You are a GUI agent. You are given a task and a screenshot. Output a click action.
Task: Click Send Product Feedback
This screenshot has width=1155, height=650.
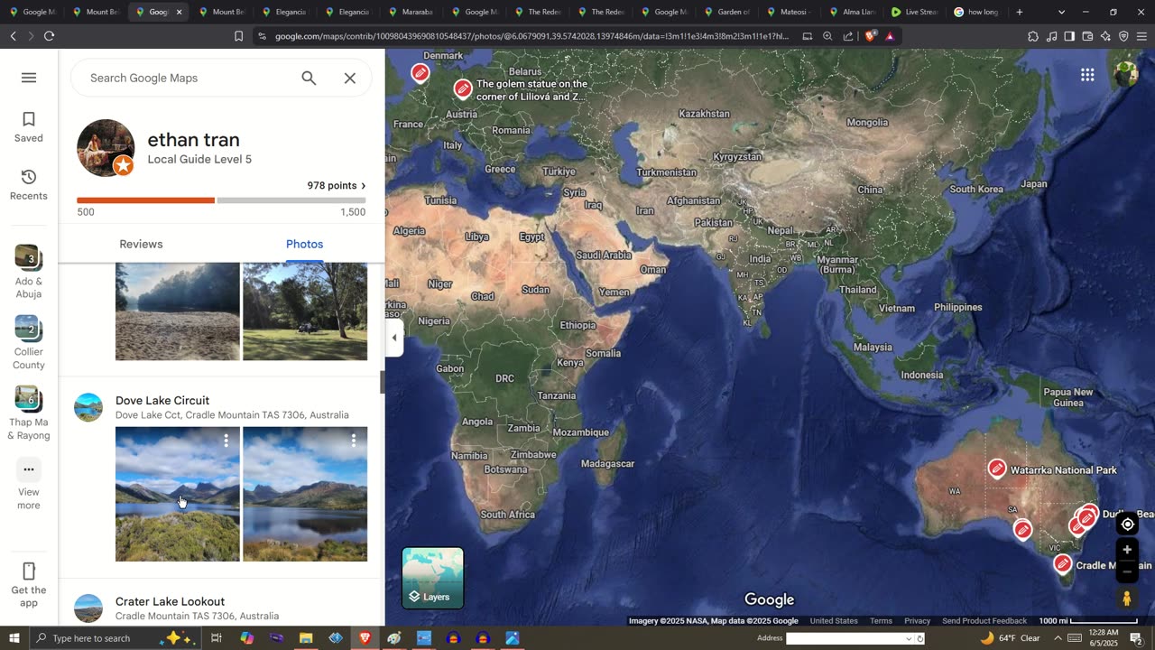(x=984, y=621)
